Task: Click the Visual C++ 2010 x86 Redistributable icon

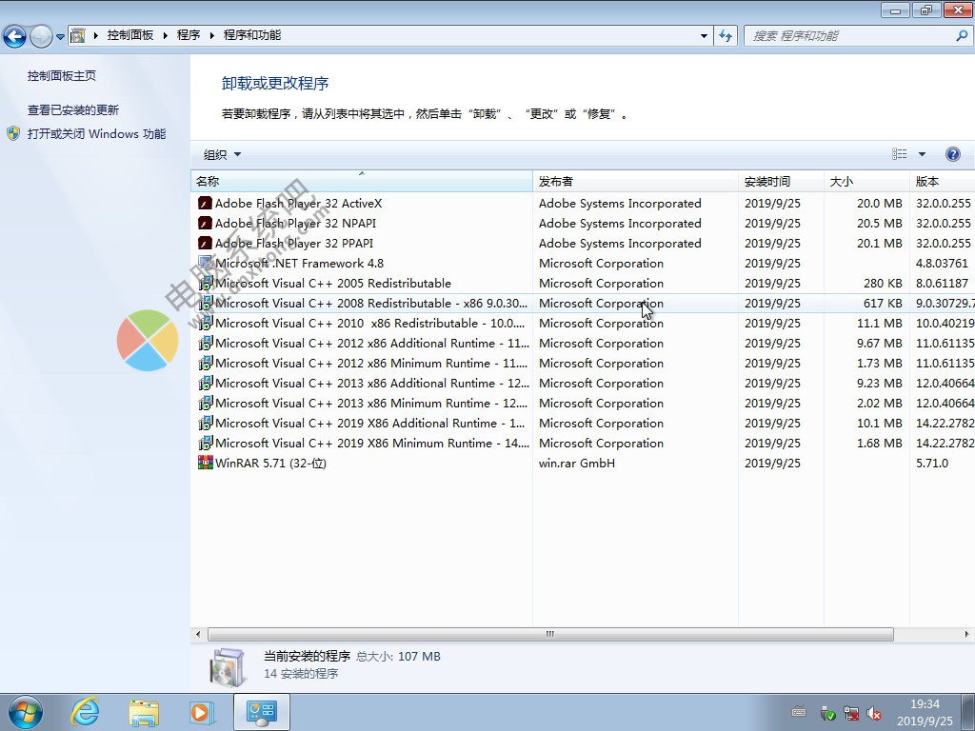Action: point(206,324)
